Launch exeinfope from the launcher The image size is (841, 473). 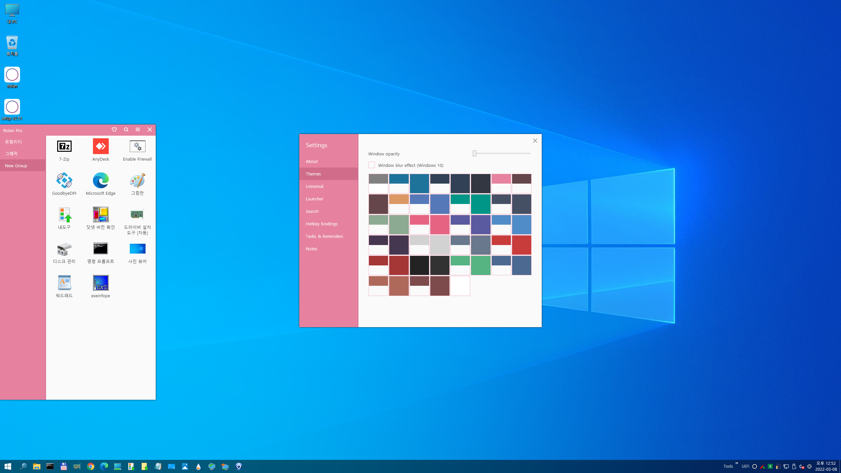[101, 287]
